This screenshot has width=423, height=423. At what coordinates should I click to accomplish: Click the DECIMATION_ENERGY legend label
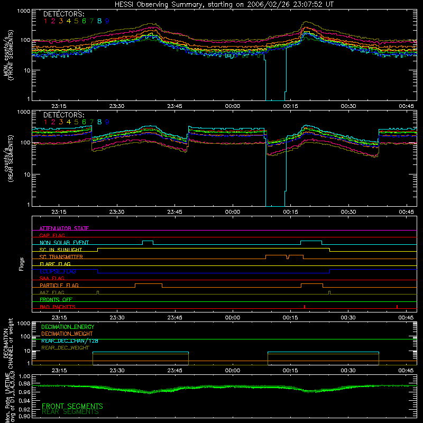click(68, 327)
